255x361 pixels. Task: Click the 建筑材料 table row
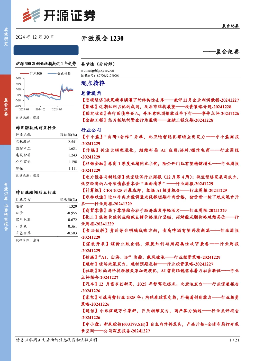point(46,155)
